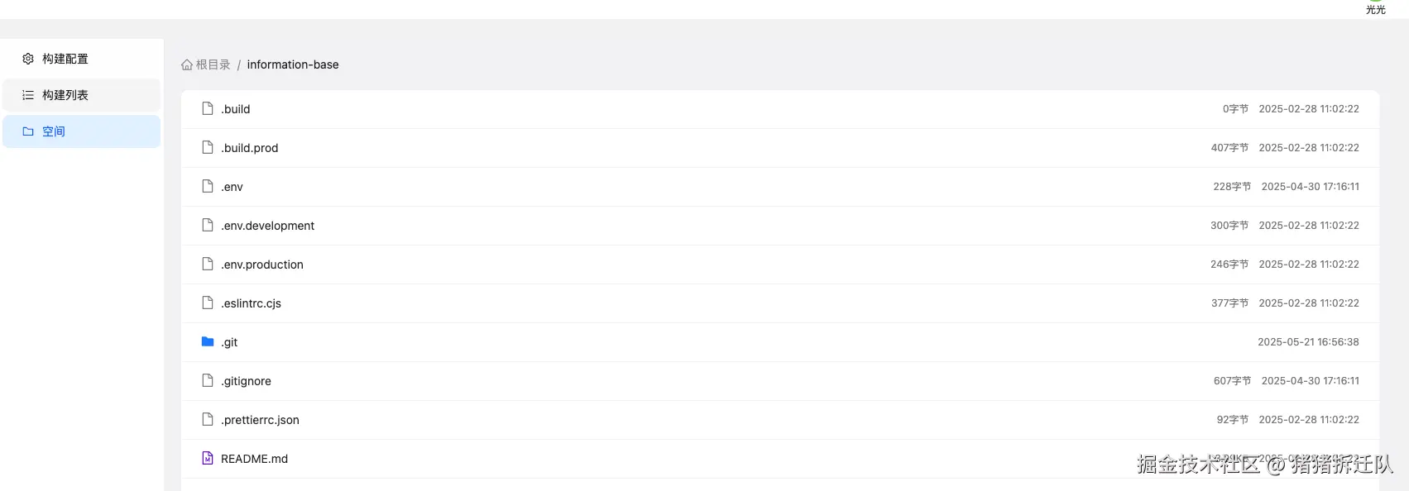
Task: Select the 空间 menu item
Action: click(54, 131)
